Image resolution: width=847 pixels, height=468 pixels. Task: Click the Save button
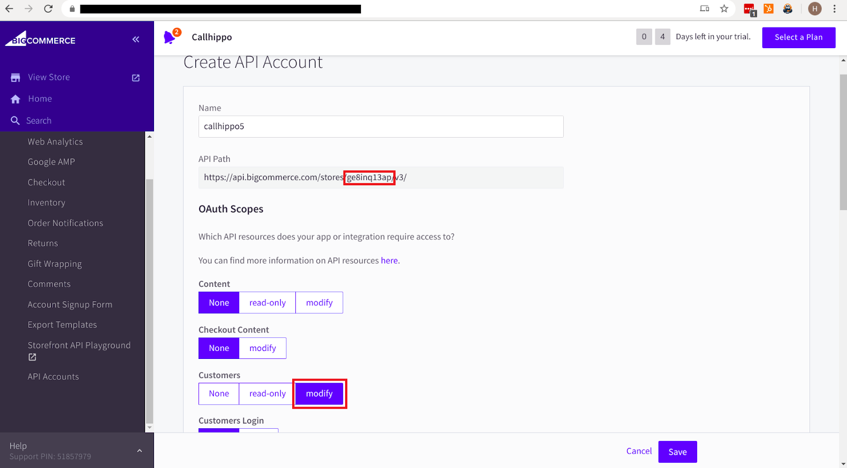tap(678, 452)
